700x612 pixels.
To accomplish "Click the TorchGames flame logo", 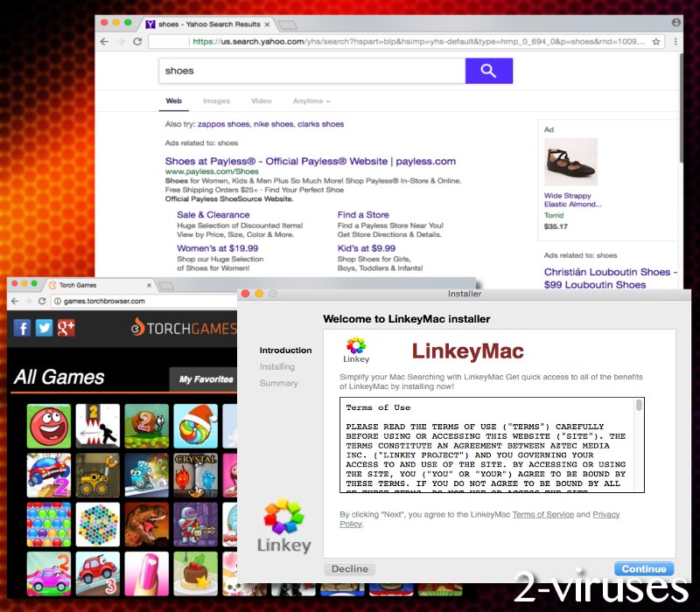I will tap(136, 328).
